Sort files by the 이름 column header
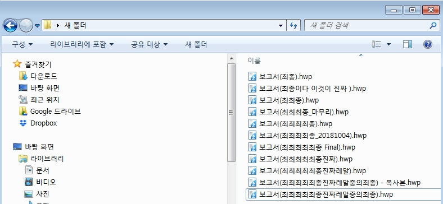 254,61
